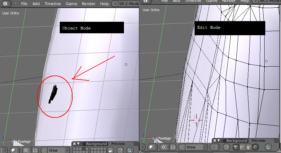Viewport: 281px width, 153px height.
Task: Close the Background panel in Object Mode viewport
Action: (x=75, y=143)
